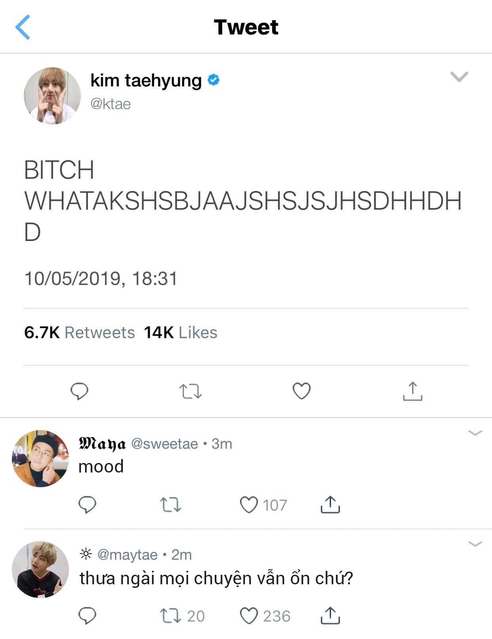The image size is (492, 639).
Task: Retweet the 'mood' reply
Action: click(x=170, y=505)
